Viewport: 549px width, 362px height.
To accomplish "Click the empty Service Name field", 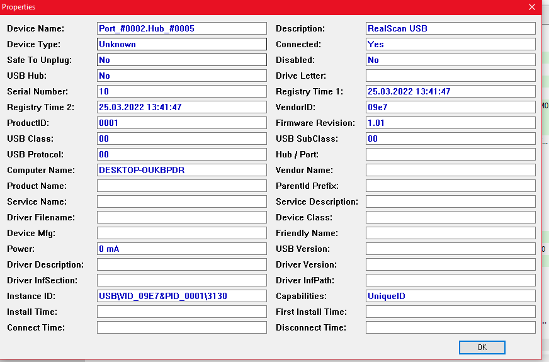I will (182, 201).
